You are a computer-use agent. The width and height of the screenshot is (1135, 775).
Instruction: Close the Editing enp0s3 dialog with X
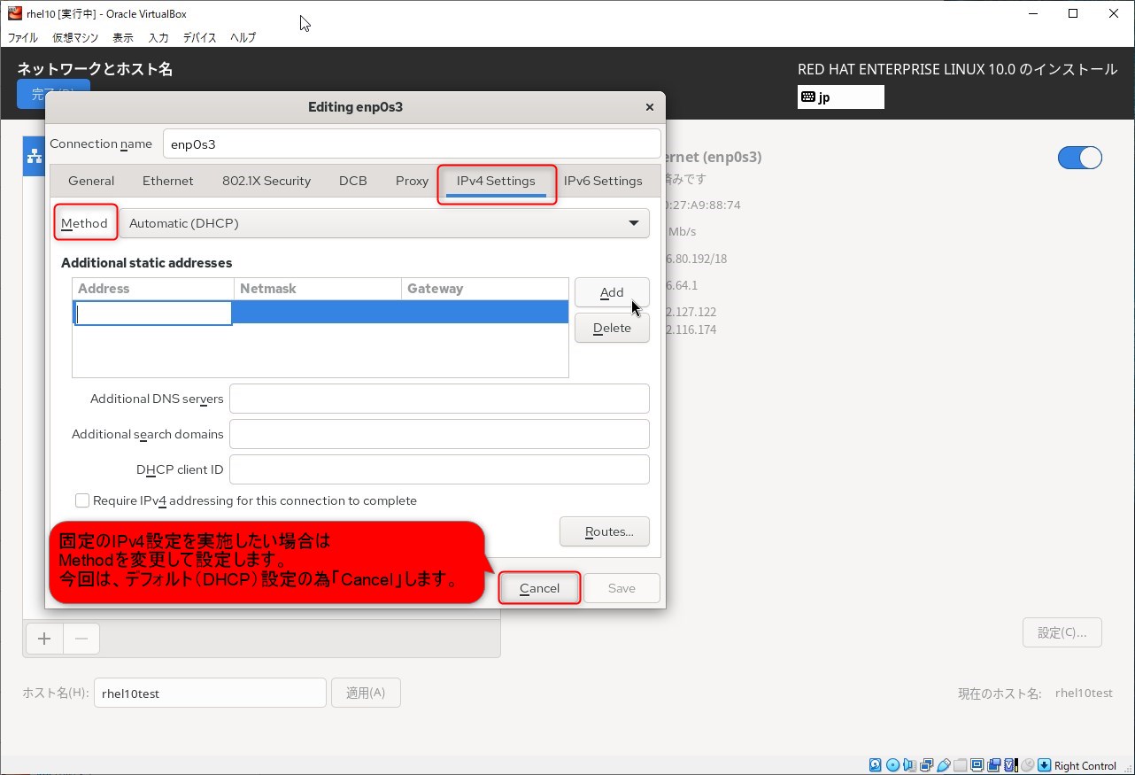tap(649, 107)
